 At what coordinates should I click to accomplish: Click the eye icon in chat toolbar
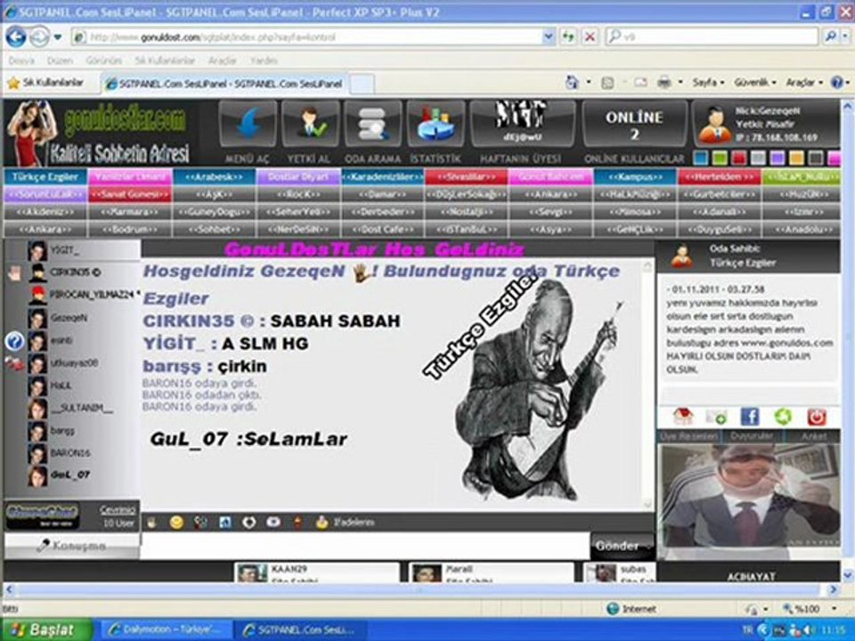(x=273, y=523)
